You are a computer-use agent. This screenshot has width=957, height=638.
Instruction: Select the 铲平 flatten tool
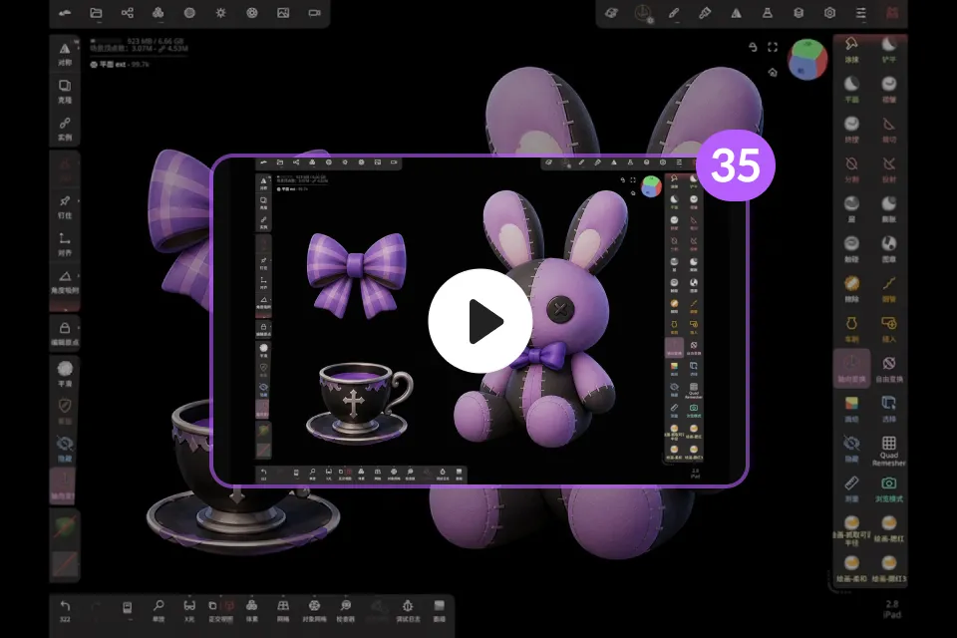[x=888, y=50]
